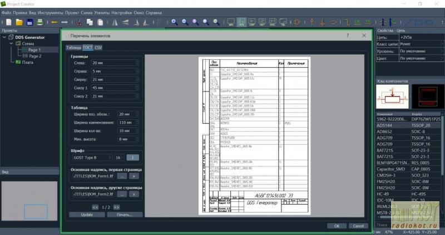
Task: Toggle the italic 'I' font button
Action: (133, 157)
